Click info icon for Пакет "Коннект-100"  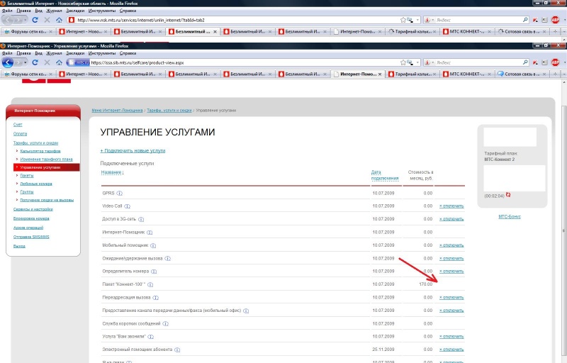pyautogui.click(x=150, y=284)
